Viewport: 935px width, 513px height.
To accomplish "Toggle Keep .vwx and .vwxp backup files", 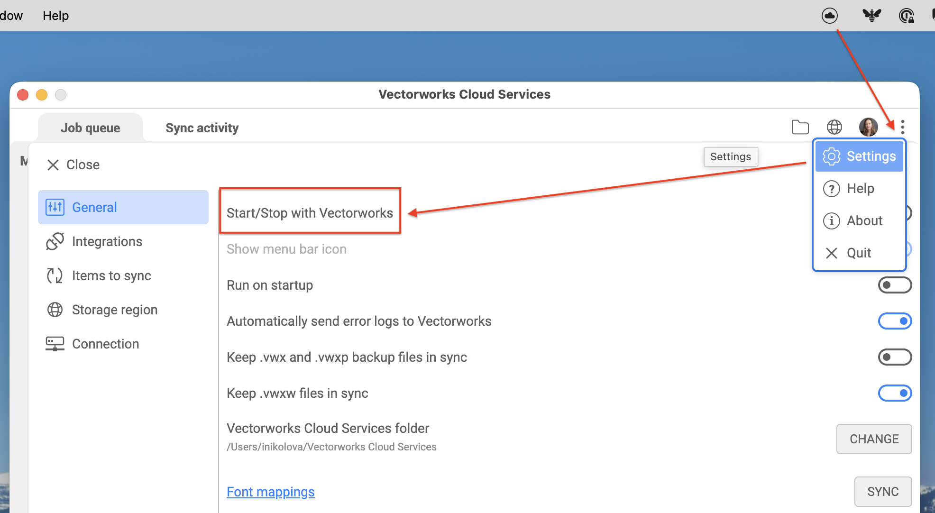I will coord(895,357).
